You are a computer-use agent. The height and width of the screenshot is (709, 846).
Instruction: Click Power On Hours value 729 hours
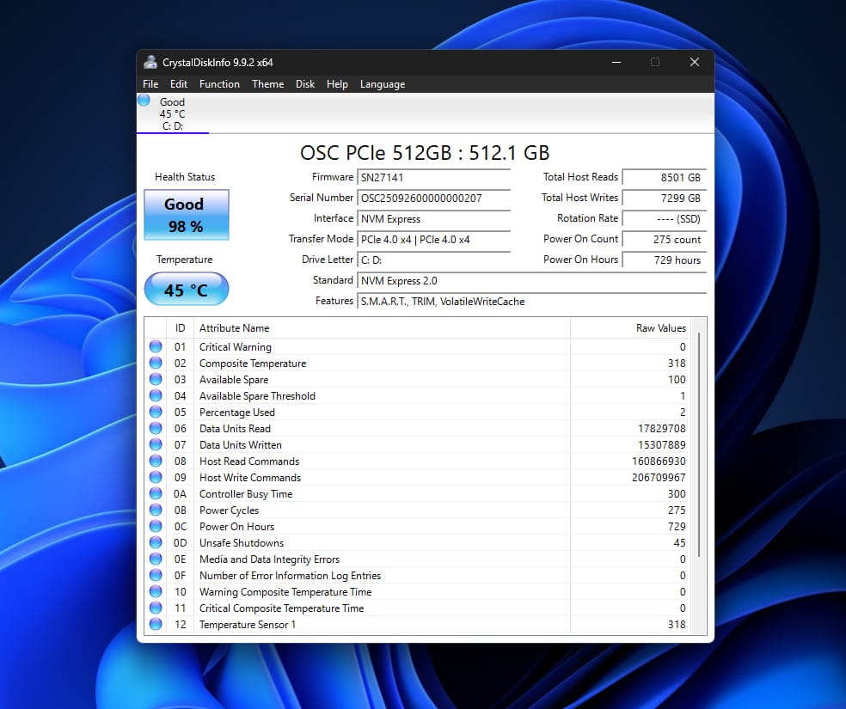click(665, 260)
